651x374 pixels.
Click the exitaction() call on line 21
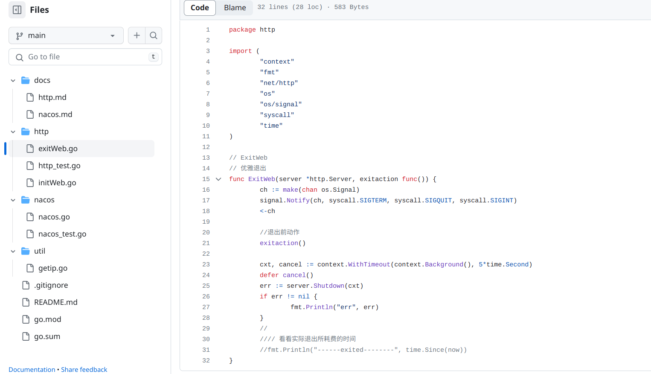[x=283, y=243]
